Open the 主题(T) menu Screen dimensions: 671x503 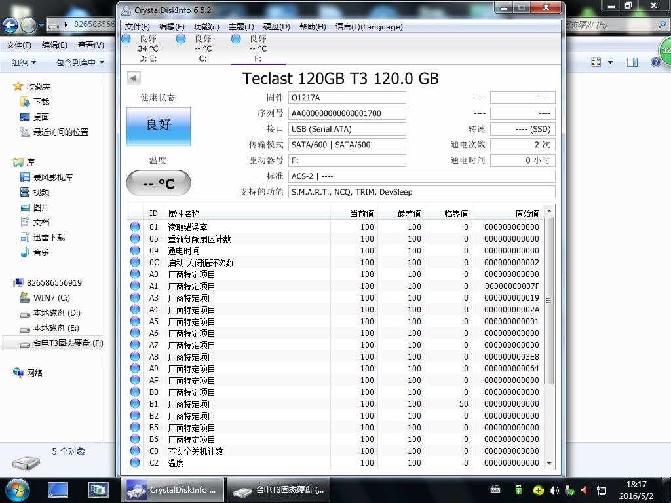point(241,27)
